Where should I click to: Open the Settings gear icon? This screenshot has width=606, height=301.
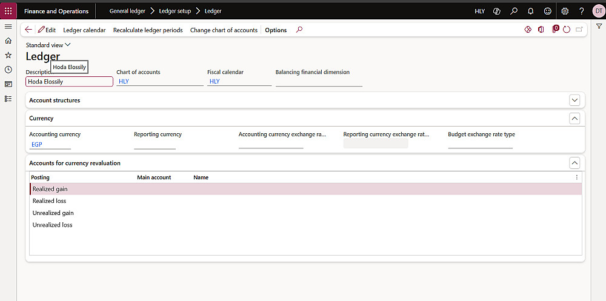(x=565, y=11)
